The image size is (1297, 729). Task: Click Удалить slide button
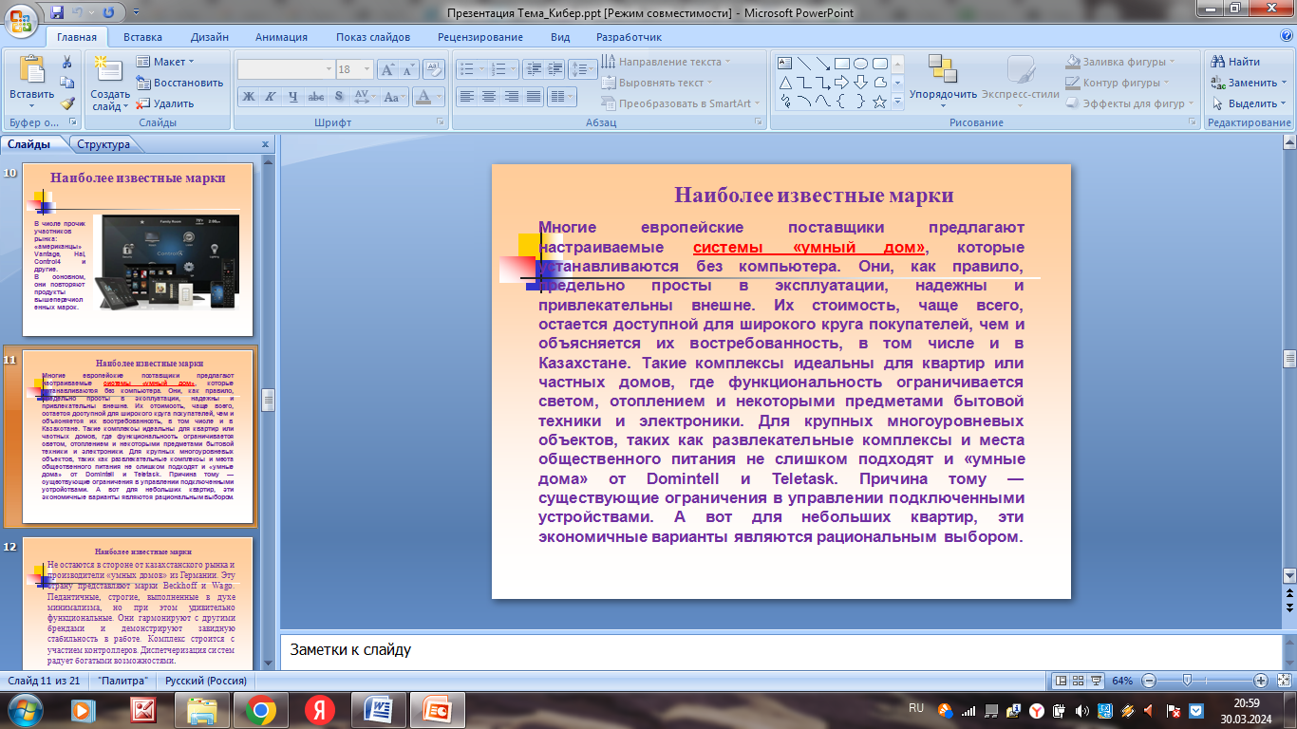[165, 103]
